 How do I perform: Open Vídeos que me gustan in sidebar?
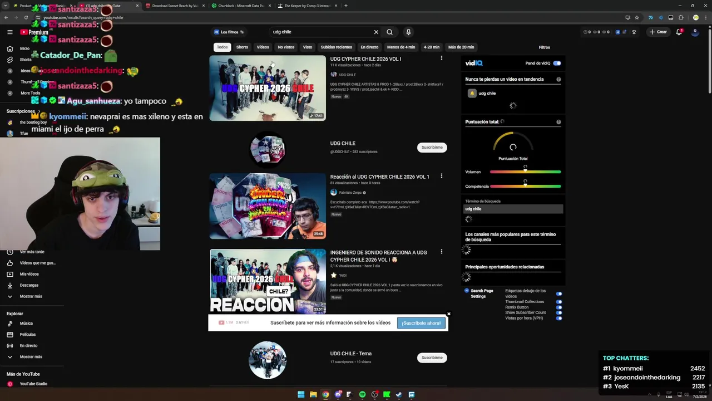[x=37, y=263]
